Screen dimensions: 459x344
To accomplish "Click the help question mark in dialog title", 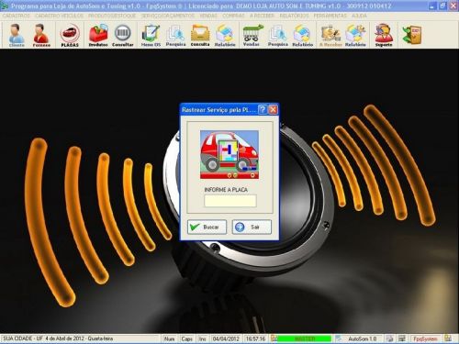I will [263, 109].
